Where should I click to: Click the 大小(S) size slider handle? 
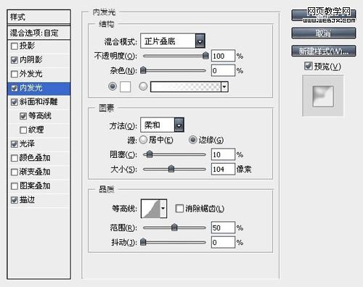171,169
